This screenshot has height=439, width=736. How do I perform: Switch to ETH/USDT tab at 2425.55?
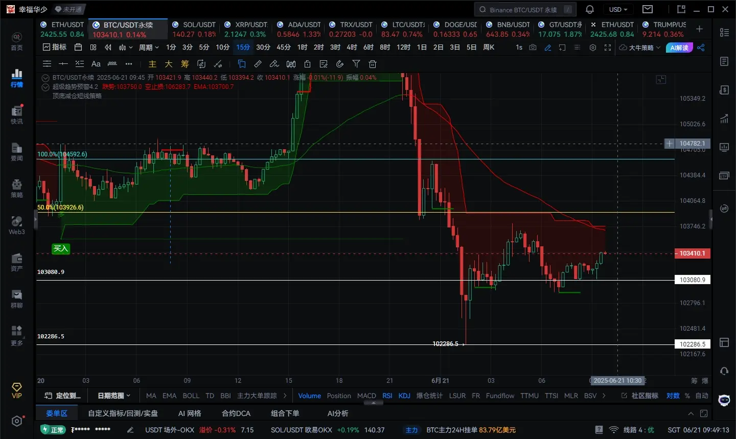[x=62, y=29]
